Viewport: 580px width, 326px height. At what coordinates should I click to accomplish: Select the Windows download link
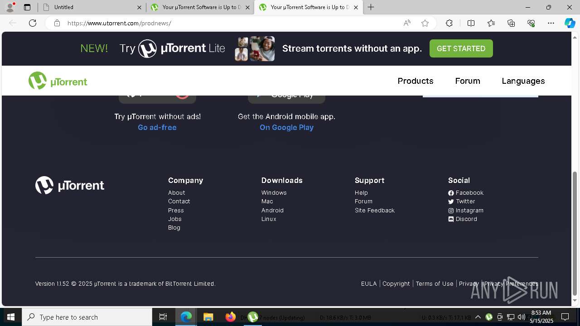pyautogui.click(x=274, y=193)
